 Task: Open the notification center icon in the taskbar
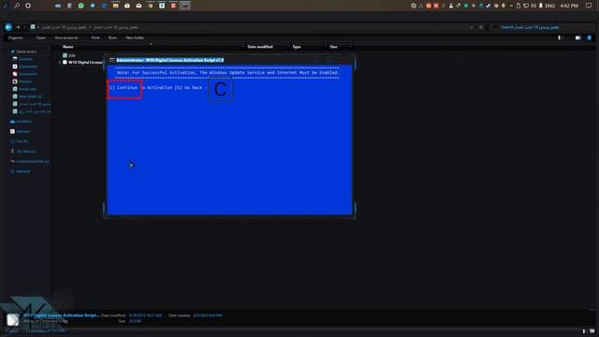coord(589,6)
